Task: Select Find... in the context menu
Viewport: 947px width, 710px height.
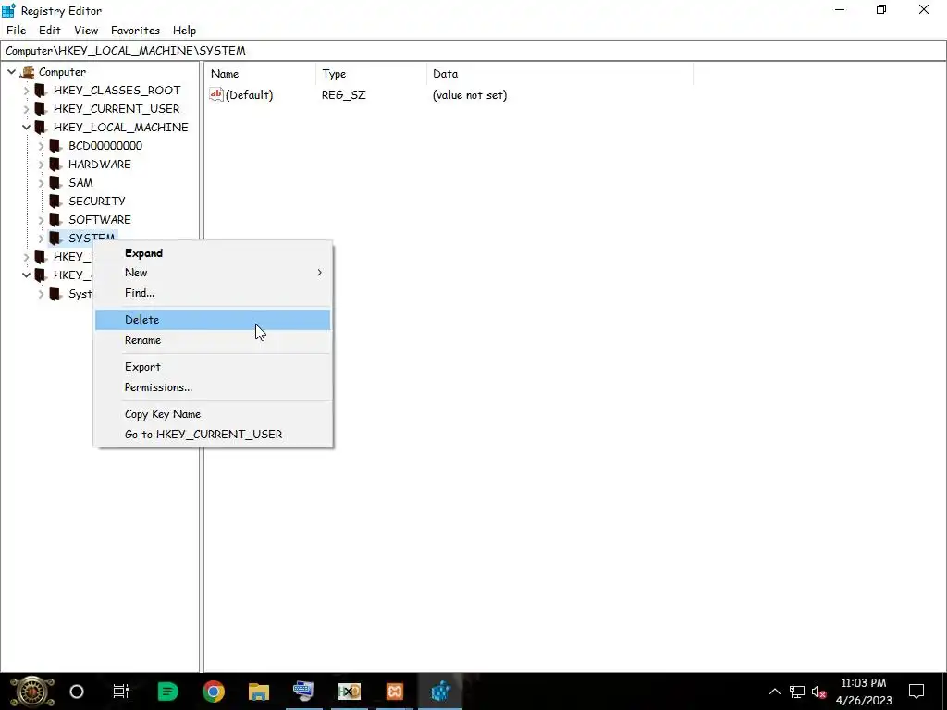Action: [213, 293]
